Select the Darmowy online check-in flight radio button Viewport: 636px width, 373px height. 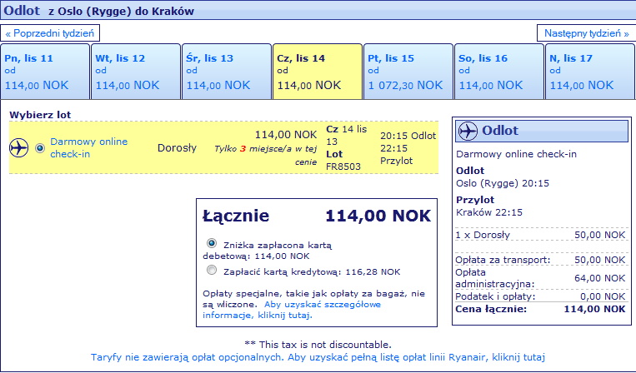point(40,148)
